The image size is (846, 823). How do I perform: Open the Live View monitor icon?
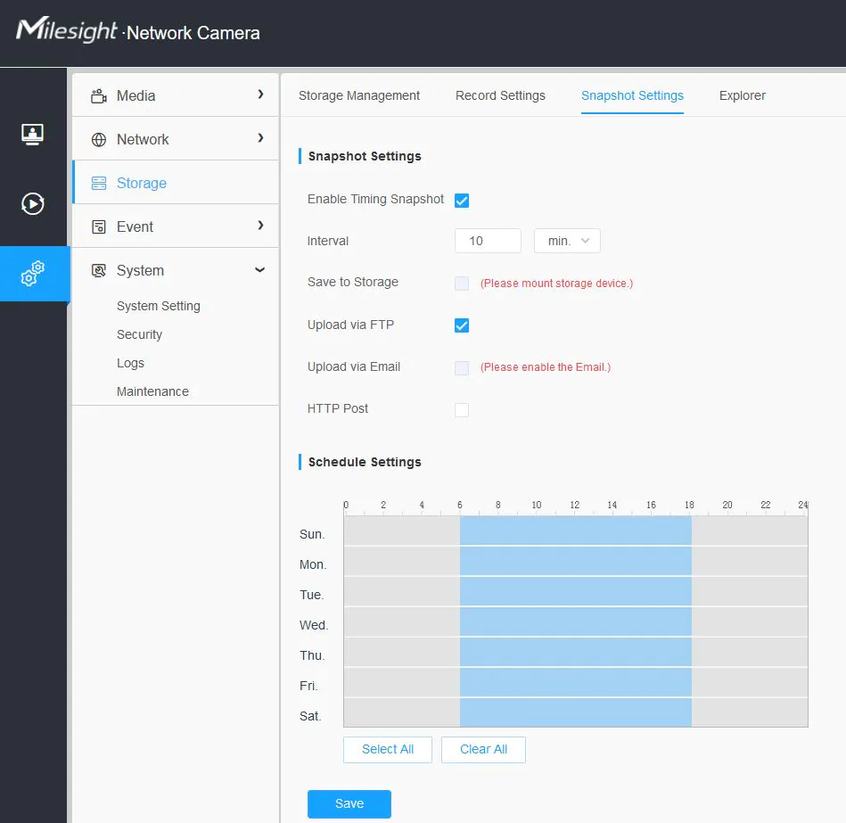tap(32, 134)
